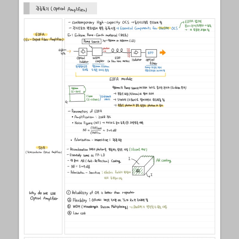Image resolution: width=239 pixels, height=239 pixels.
Task: Click the coiled EDF fiber drawing
Action: (x=117, y=50)
